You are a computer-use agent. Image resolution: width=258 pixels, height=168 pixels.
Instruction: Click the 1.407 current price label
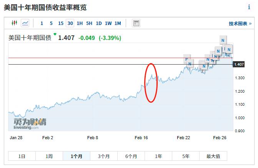click(x=239, y=64)
